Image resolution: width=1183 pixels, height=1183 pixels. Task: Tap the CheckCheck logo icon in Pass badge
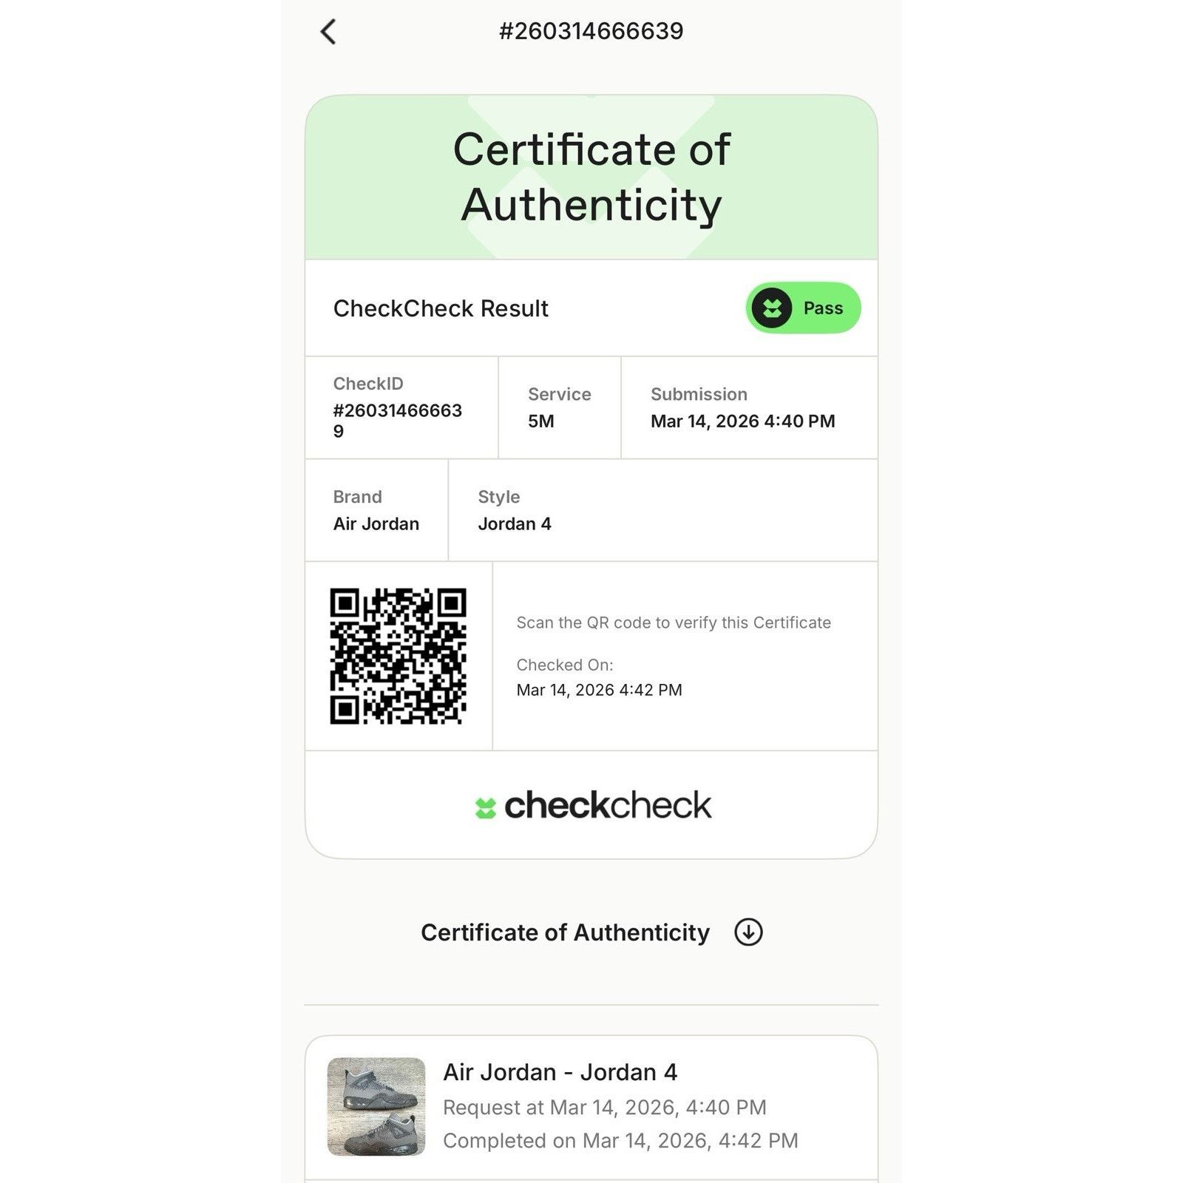point(772,308)
